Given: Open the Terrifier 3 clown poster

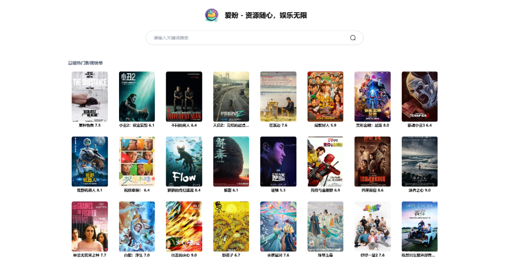Looking at the screenshot, I should click(x=419, y=97).
